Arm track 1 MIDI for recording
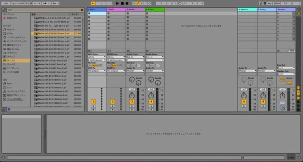The height and width of the screenshot is (162, 303). click(x=93, y=109)
